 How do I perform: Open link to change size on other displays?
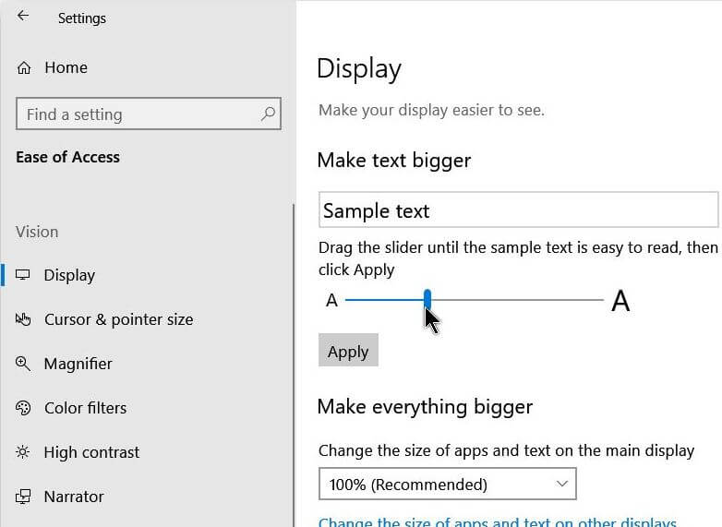point(498,522)
